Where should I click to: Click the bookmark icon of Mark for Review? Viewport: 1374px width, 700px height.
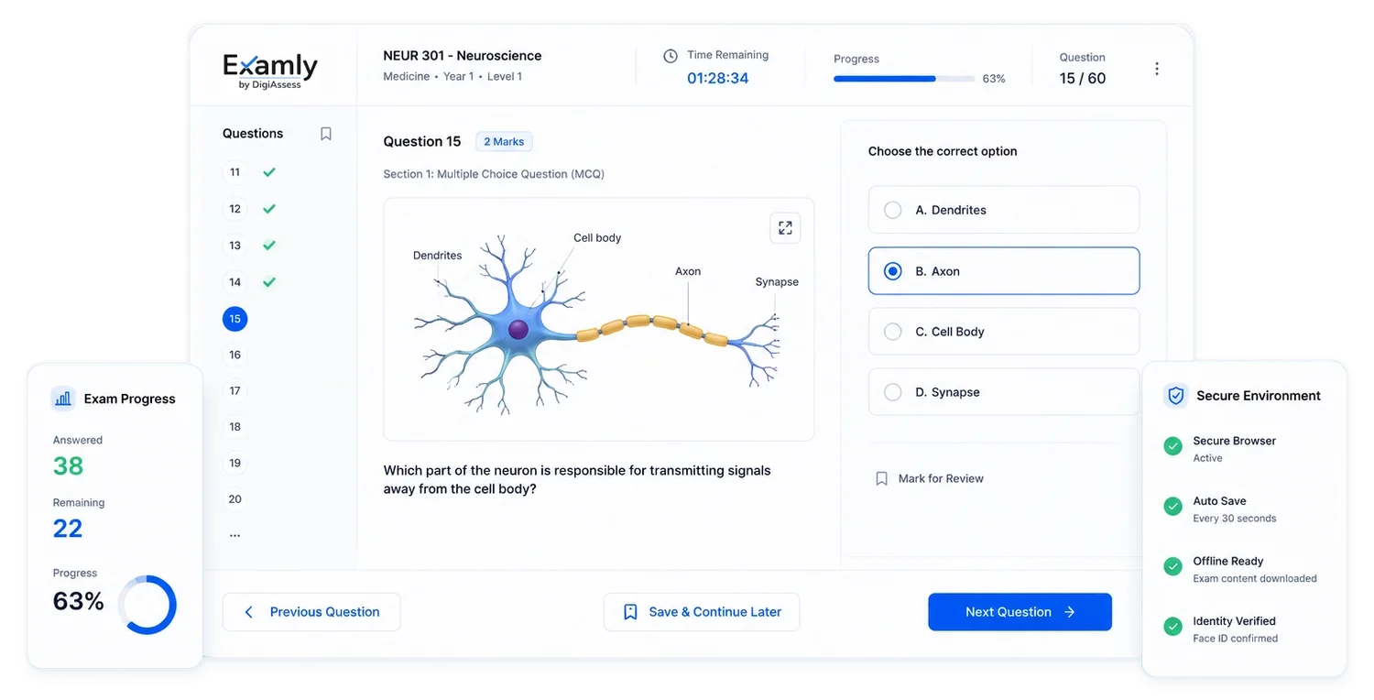pos(882,478)
